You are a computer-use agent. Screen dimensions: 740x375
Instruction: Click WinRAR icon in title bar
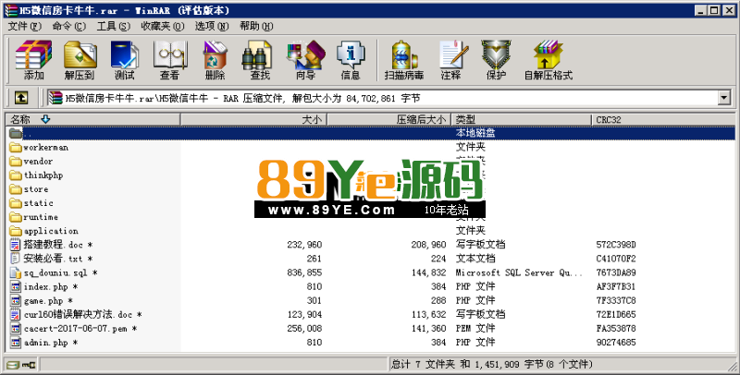(x=11, y=10)
